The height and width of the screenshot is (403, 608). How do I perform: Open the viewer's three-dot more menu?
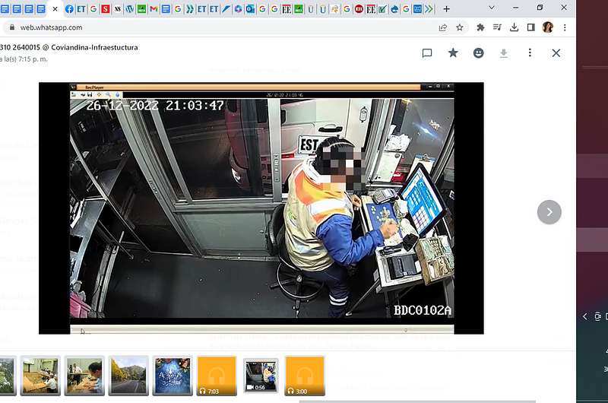coord(530,52)
